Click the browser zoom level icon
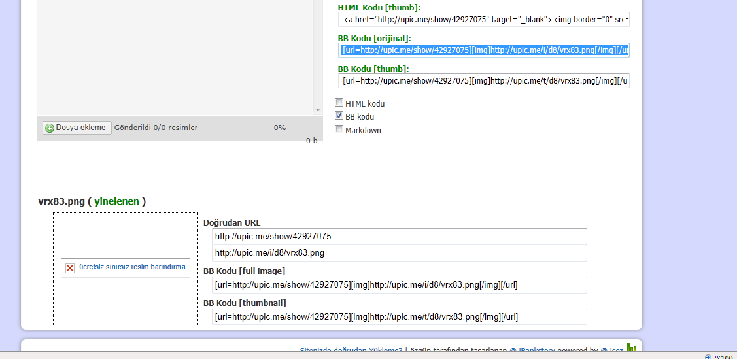Viewport: 737px width, 359px height. pos(708,357)
